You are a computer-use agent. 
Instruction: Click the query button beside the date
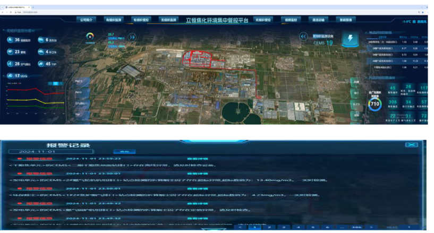(x=124, y=151)
